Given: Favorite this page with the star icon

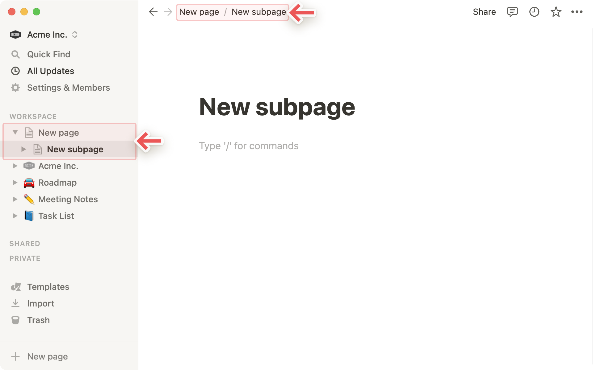Looking at the screenshot, I should coord(556,12).
